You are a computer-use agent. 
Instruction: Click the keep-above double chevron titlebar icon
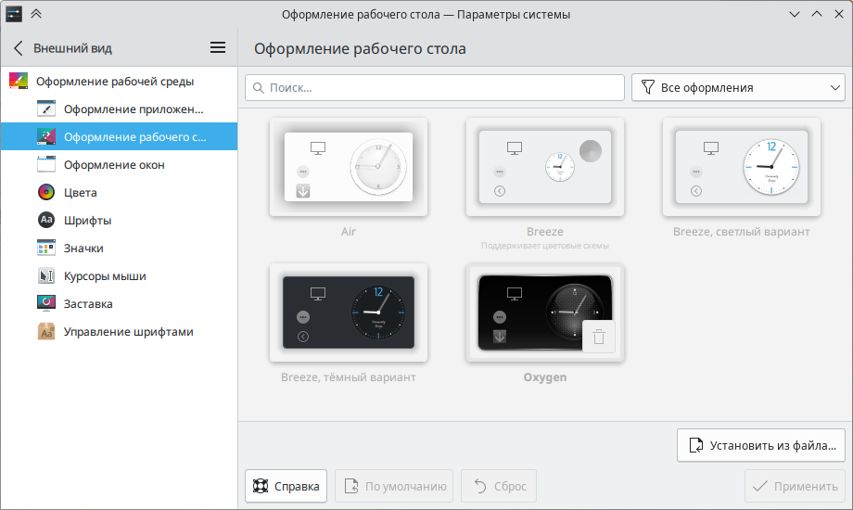point(36,14)
